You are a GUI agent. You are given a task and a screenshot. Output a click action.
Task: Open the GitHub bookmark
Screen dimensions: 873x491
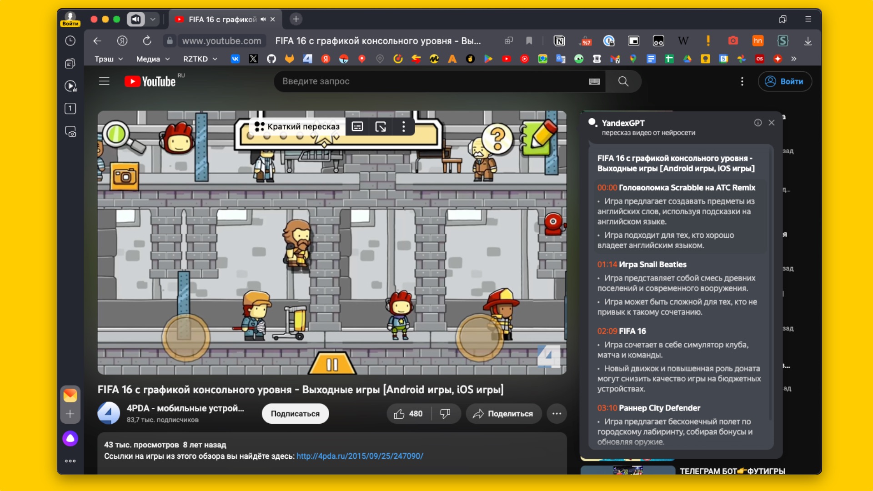click(271, 59)
